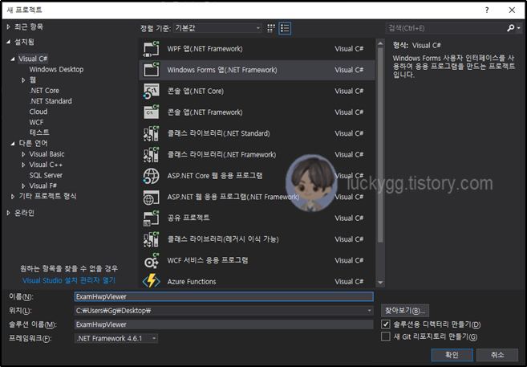Expand the Visual C++ tree node
Image resolution: width=527 pixels, height=367 pixels.
click(x=23, y=165)
